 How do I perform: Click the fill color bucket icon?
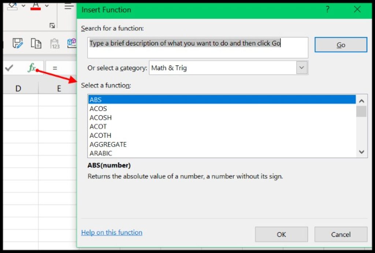(x=12, y=5)
